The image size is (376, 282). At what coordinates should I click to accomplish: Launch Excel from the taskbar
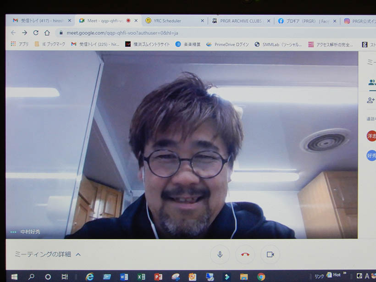pyautogui.click(x=141, y=277)
